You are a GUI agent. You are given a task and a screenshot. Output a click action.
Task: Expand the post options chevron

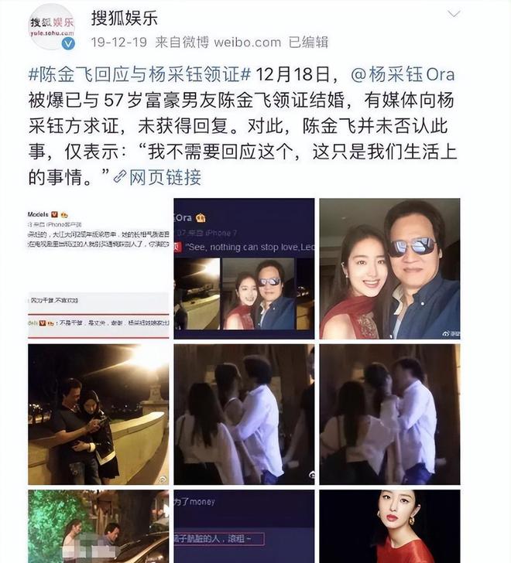point(454,14)
